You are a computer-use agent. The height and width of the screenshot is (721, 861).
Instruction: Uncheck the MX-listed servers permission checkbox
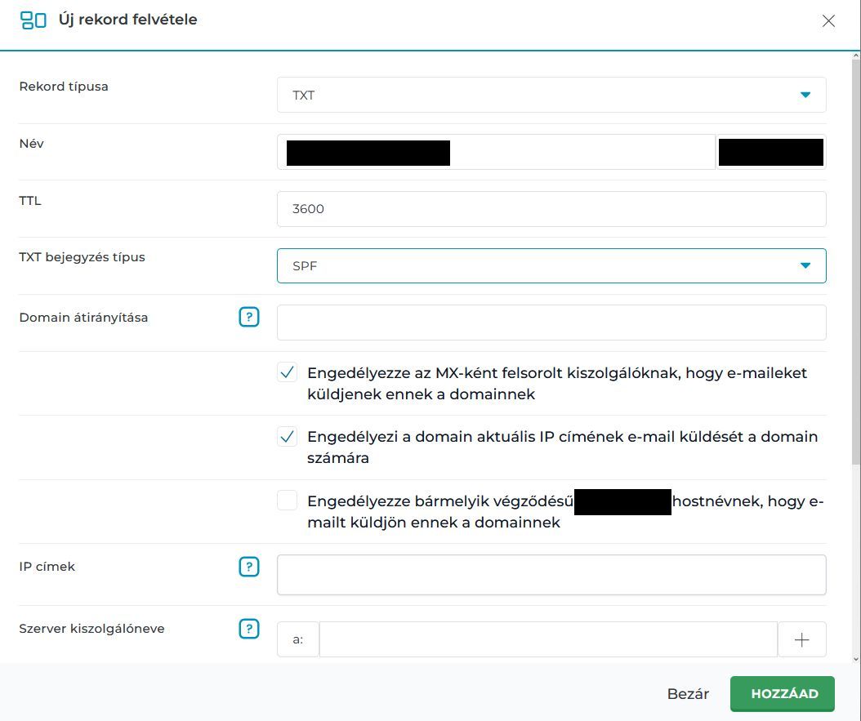point(288,373)
